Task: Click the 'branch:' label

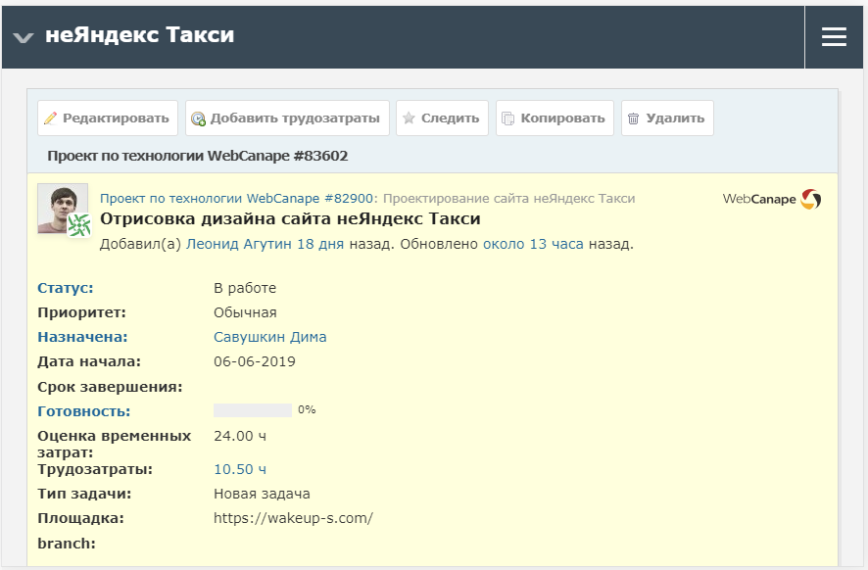Action: tap(67, 544)
